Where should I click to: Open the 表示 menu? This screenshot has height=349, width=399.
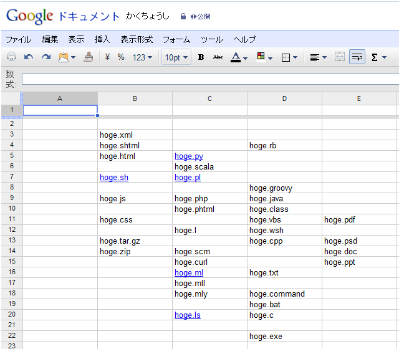point(76,39)
